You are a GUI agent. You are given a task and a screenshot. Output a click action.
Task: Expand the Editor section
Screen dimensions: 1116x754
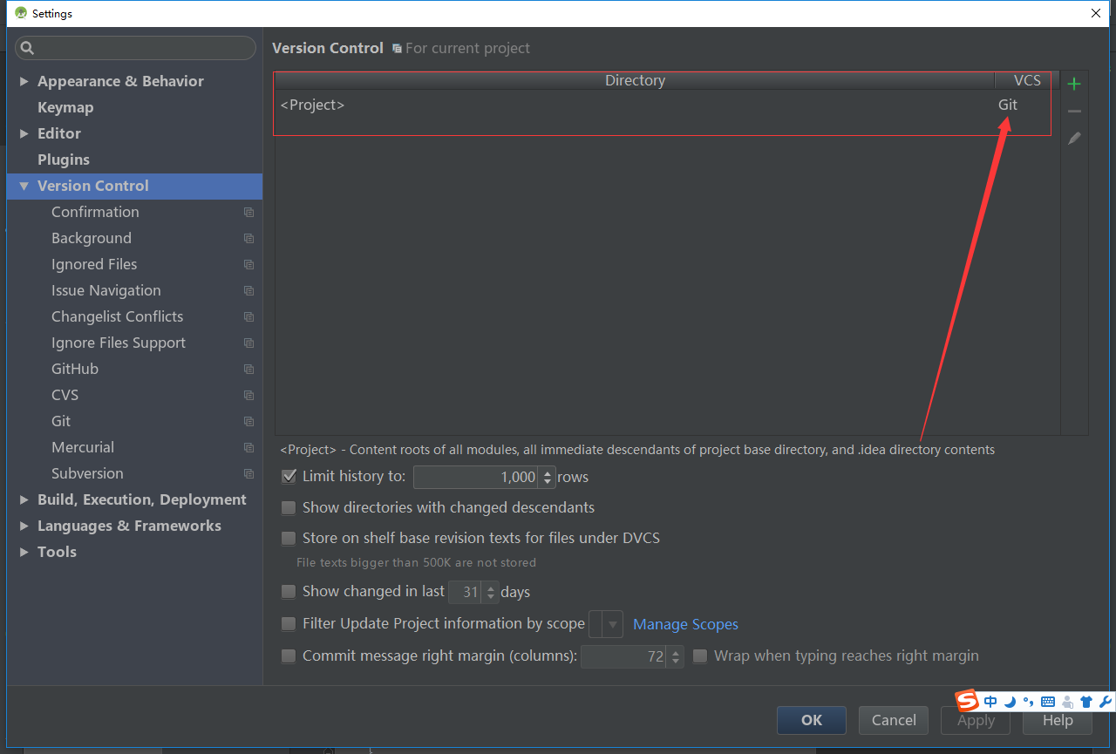pyautogui.click(x=24, y=133)
